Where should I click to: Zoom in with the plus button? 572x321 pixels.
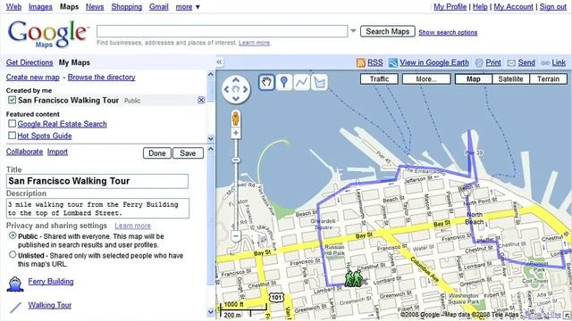(236, 133)
